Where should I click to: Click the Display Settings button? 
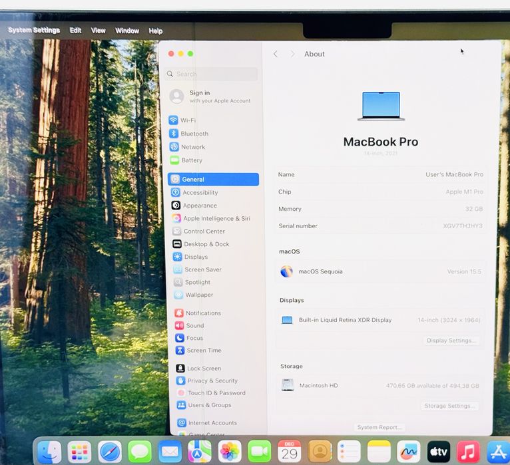[451, 340]
